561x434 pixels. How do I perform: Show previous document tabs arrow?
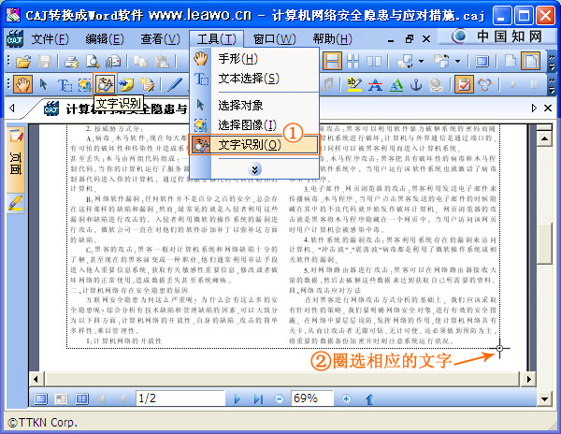coord(12,108)
